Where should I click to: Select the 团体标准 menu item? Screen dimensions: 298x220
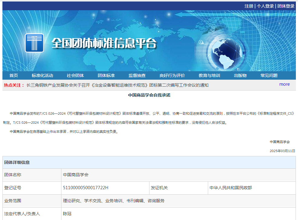pos(106,75)
